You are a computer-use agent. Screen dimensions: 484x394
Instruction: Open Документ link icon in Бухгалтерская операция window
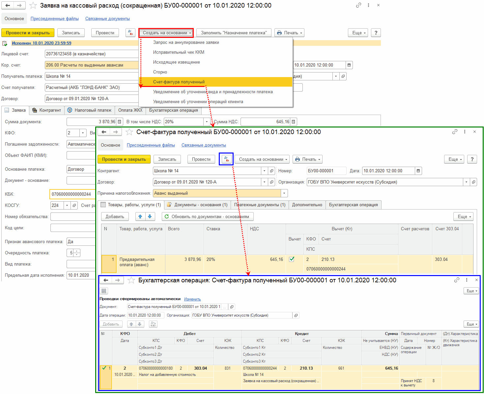232,307
